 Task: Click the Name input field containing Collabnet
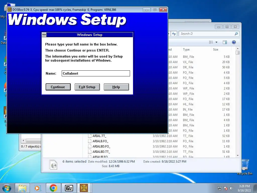pos(96,73)
